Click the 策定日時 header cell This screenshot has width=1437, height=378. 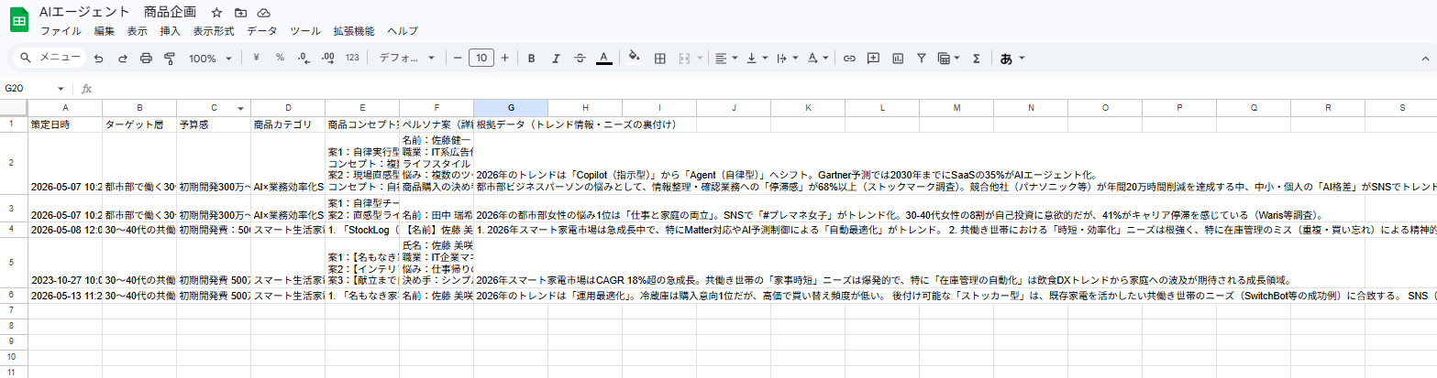(65, 124)
